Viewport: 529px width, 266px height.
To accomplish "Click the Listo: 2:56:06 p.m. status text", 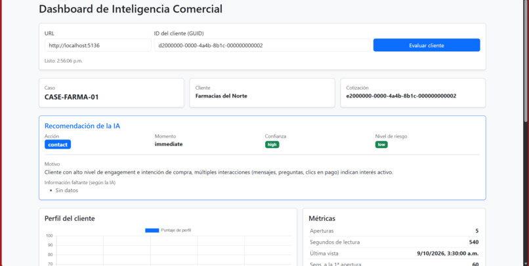I will (x=64, y=61).
